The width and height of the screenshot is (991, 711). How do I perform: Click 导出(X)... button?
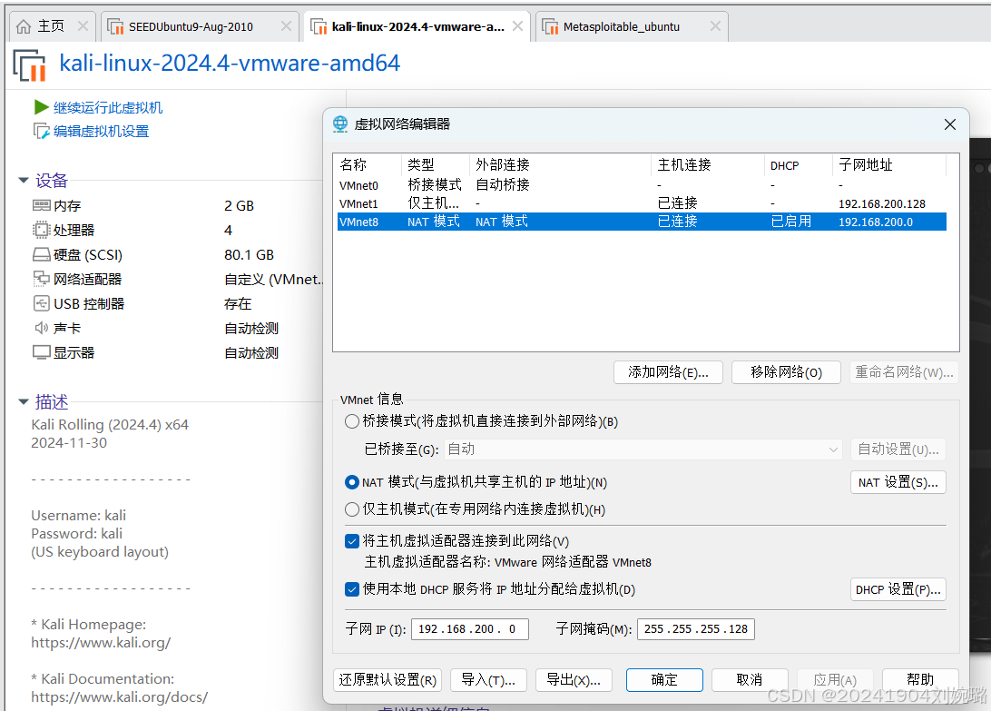(574, 680)
